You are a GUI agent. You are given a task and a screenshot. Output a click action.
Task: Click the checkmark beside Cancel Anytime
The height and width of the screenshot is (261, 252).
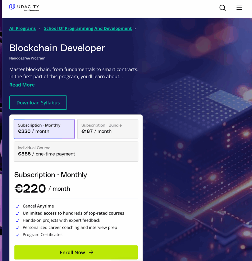(17, 206)
